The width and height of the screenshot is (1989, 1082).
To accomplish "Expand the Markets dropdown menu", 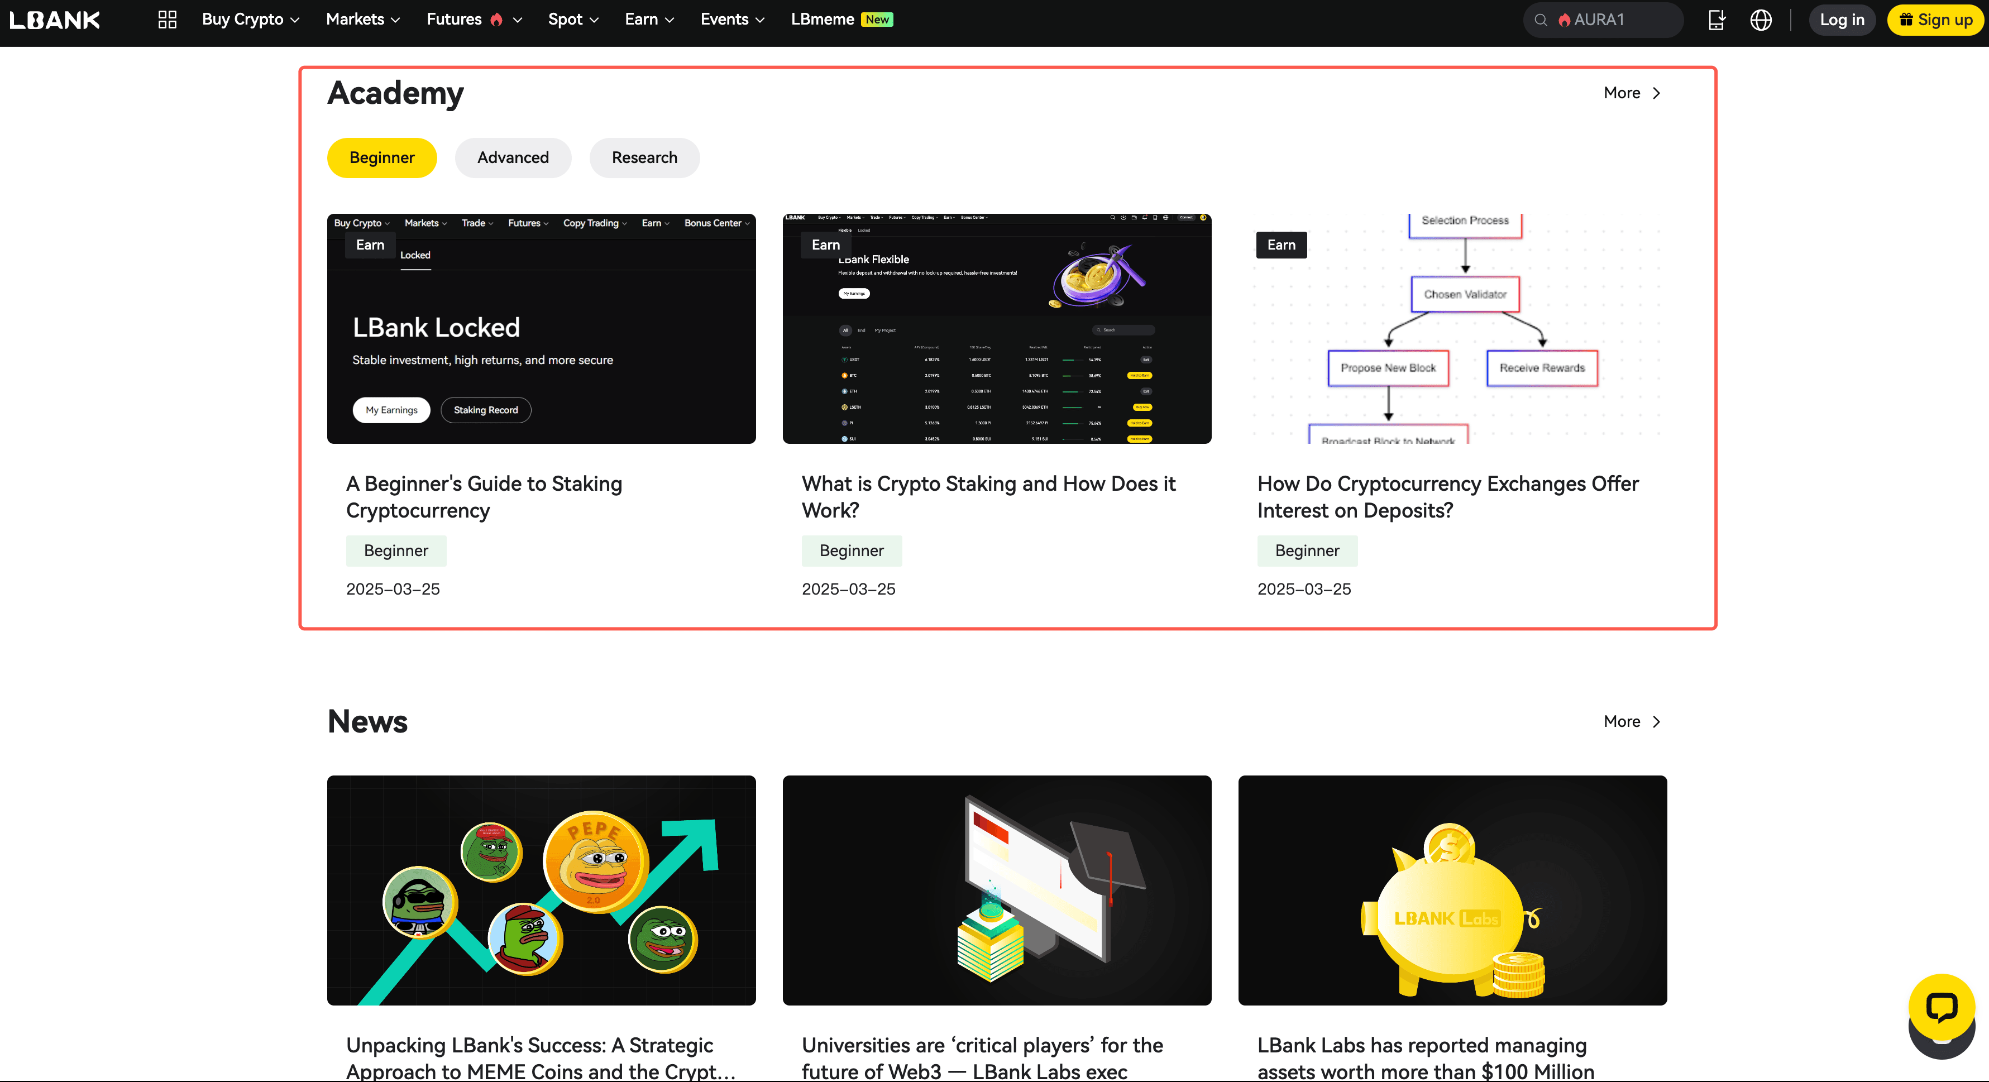I will pos(362,20).
